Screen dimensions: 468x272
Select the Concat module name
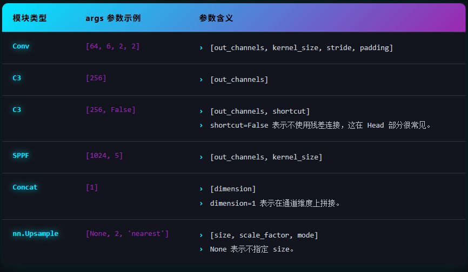[25, 187]
